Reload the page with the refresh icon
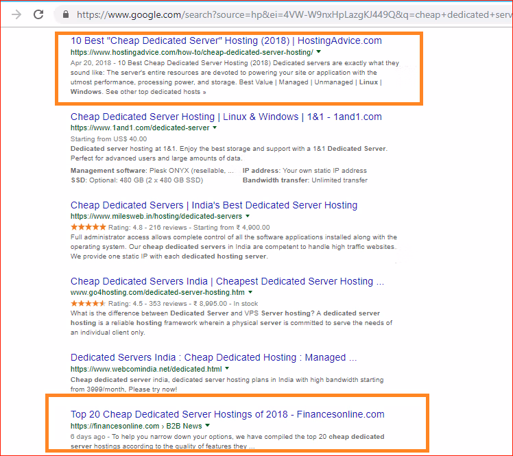513x456 pixels. [x=38, y=14]
